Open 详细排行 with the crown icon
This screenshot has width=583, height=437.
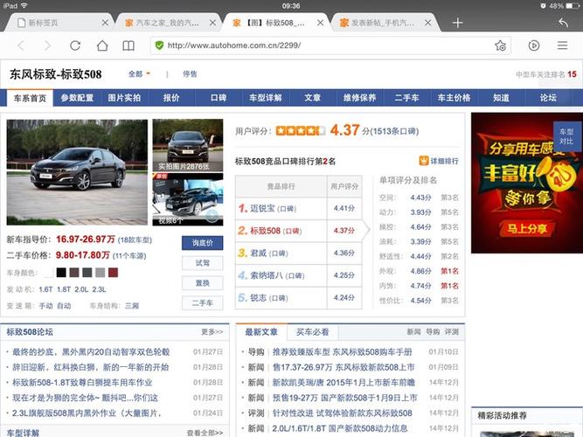439,161
